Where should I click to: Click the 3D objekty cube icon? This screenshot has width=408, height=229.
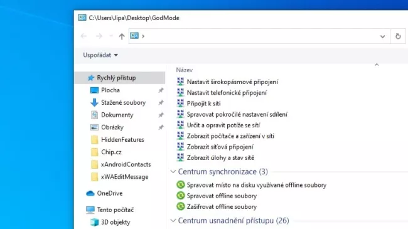click(94, 222)
